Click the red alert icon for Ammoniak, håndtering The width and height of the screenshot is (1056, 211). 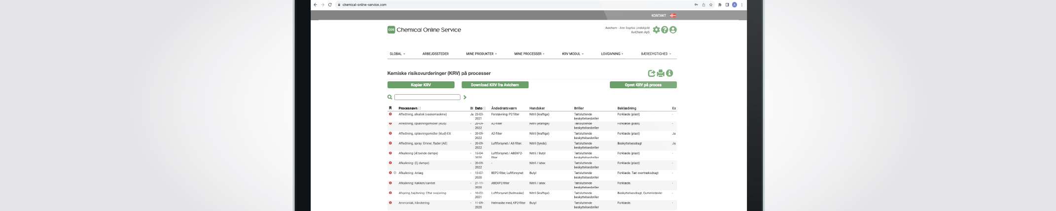point(390,203)
